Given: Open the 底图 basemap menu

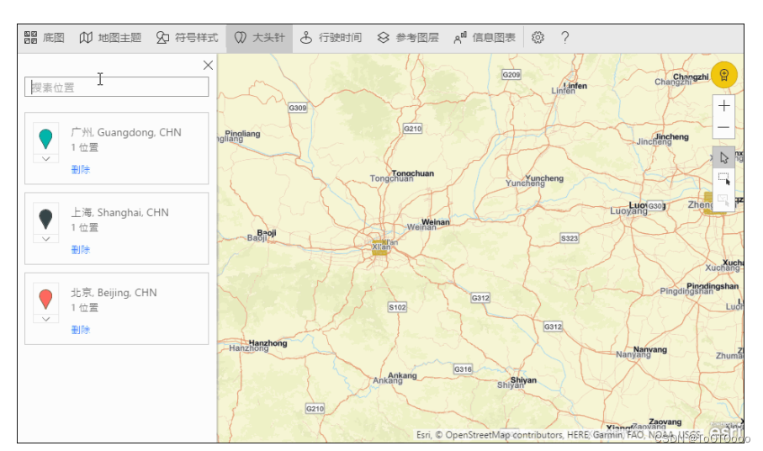Looking at the screenshot, I should click(x=45, y=38).
